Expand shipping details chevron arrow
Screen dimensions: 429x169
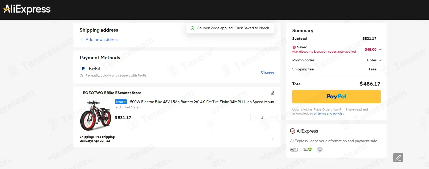point(273,139)
